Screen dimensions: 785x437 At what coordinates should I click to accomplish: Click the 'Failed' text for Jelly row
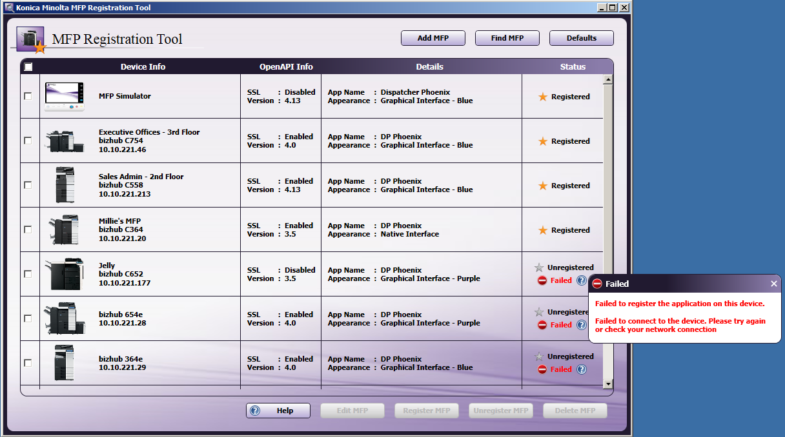point(561,280)
